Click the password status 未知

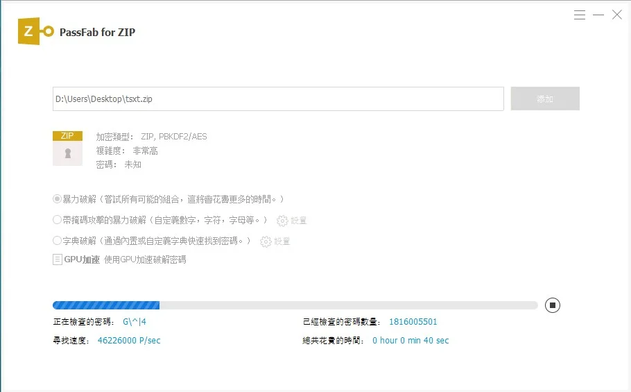133,164
